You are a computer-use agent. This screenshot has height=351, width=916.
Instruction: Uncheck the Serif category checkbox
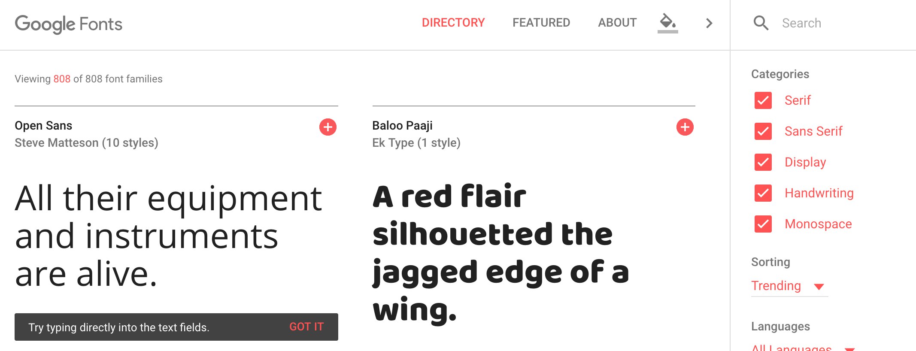[763, 100]
